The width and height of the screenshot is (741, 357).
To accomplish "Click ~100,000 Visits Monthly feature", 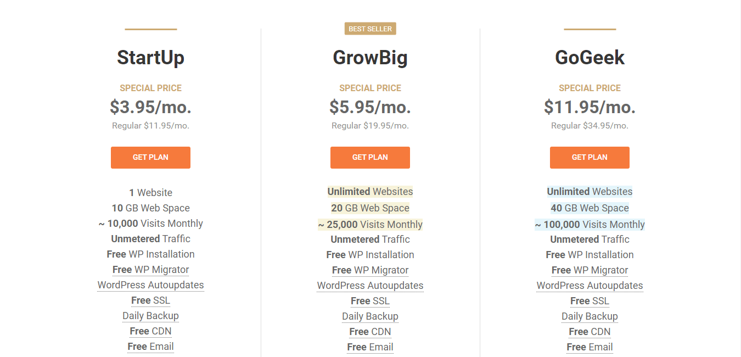I will 590,225.
